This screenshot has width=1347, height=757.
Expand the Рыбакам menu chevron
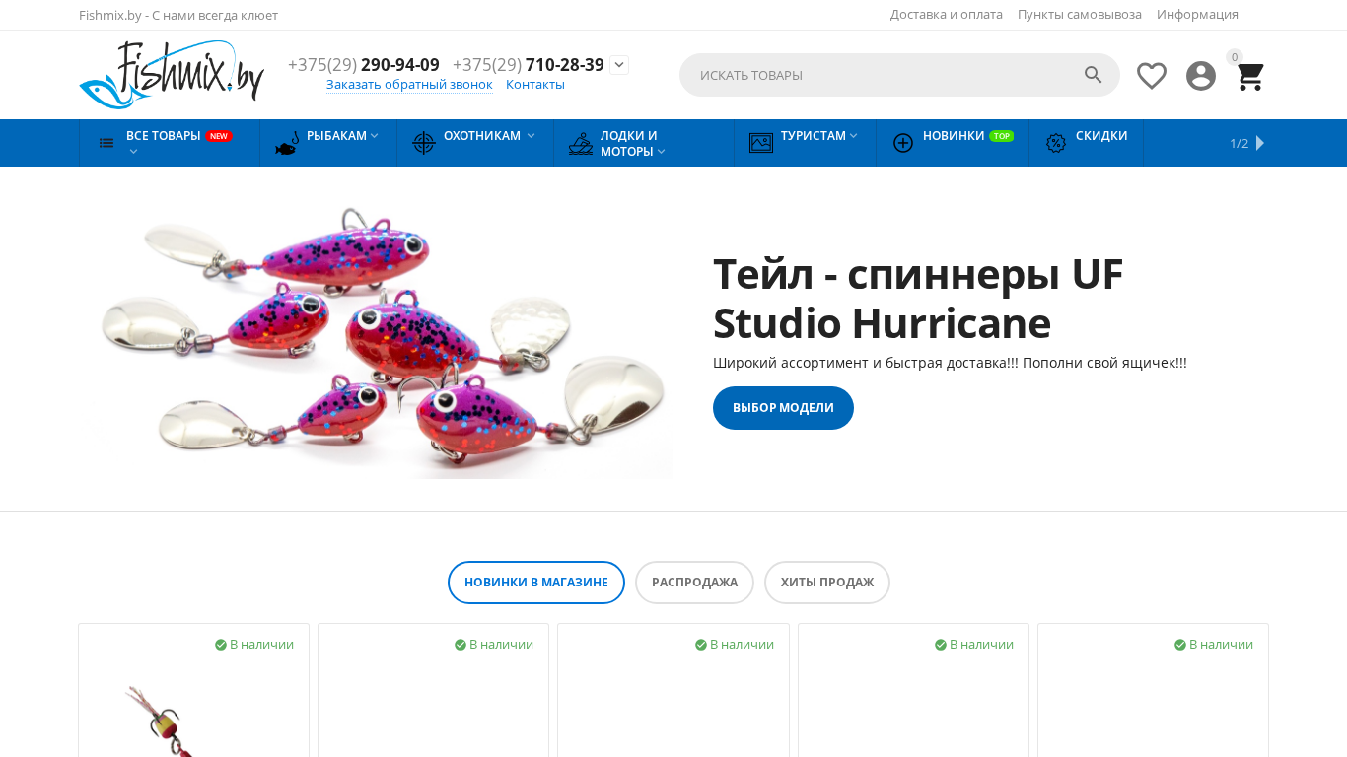point(375,136)
